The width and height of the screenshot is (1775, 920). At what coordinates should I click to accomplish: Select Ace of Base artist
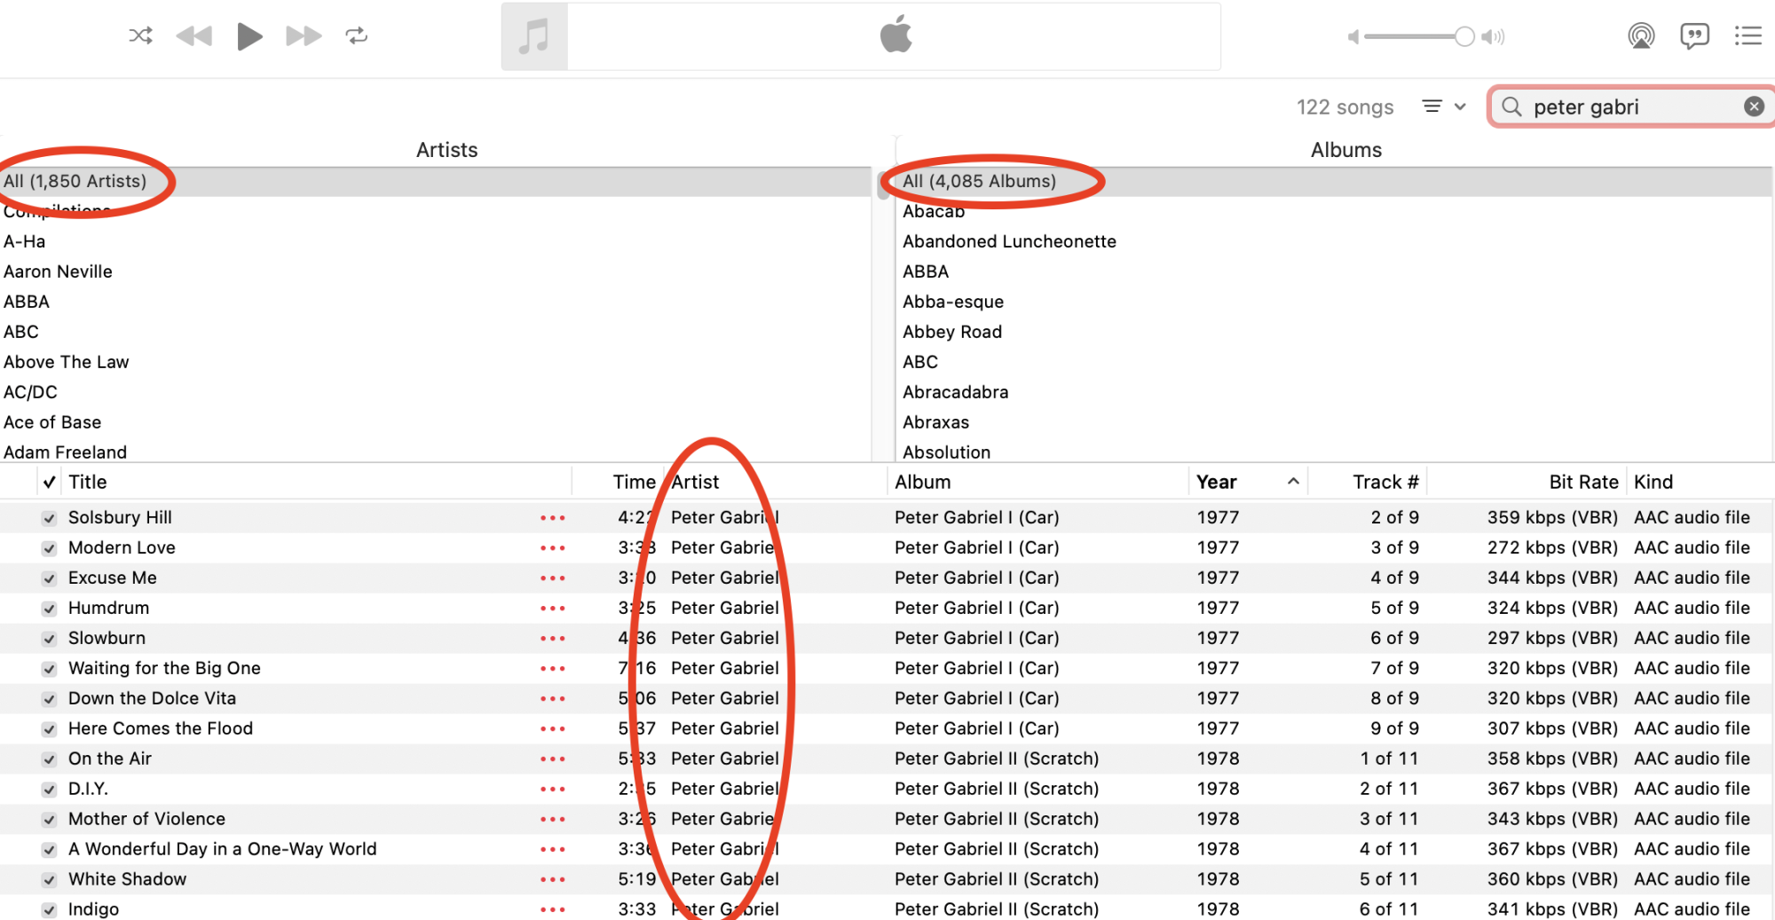(x=436, y=422)
